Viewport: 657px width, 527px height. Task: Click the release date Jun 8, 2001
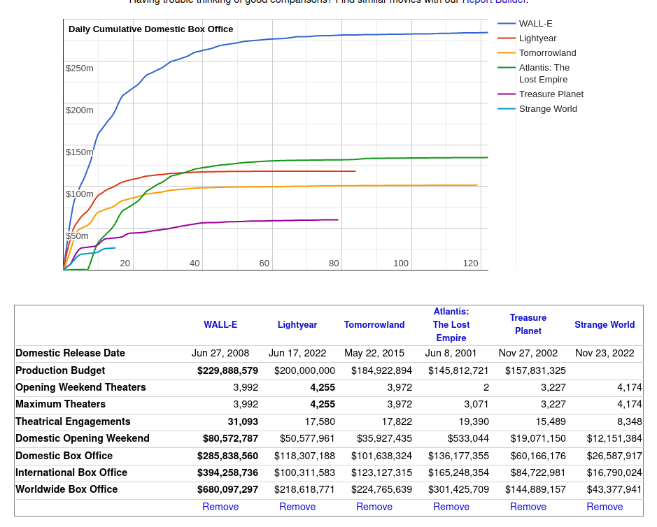451,353
